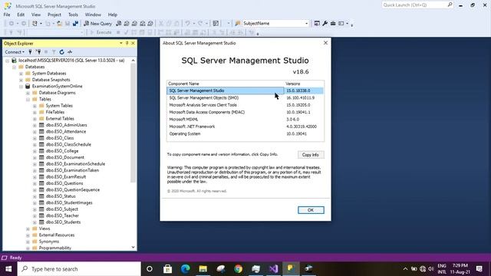Image resolution: width=491 pixels, height=276 pixels.
Task: Click the wrench Properties icon in the toolbar
Action: 325,24
